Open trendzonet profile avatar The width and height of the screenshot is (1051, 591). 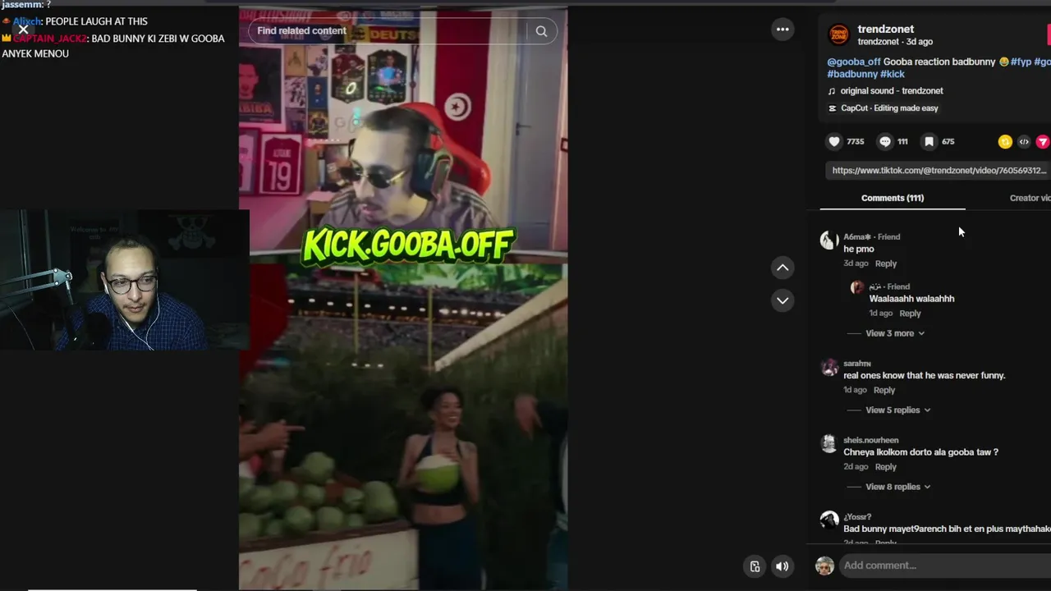point(838,34)
